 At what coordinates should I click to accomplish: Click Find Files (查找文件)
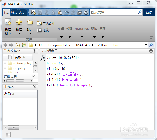pyautogui.click(x=46, y=24)
